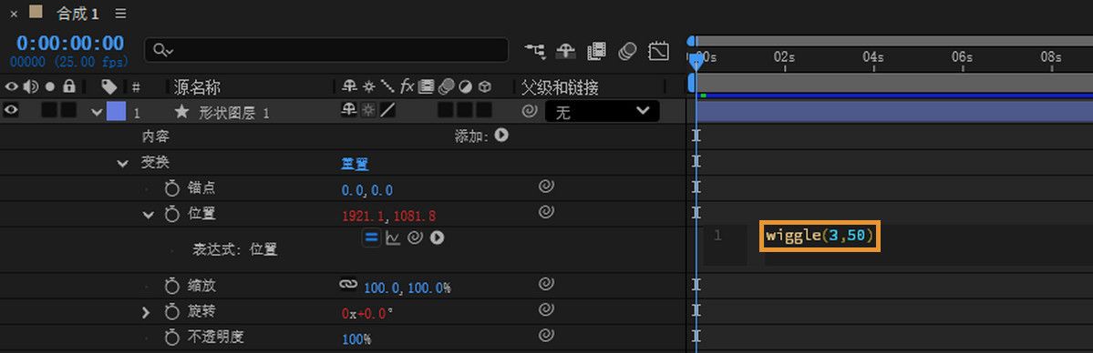Toggle quality switch on 形状图层 1
The height and width of the screenshot is (353, 1093).
(x=387, y=111)
